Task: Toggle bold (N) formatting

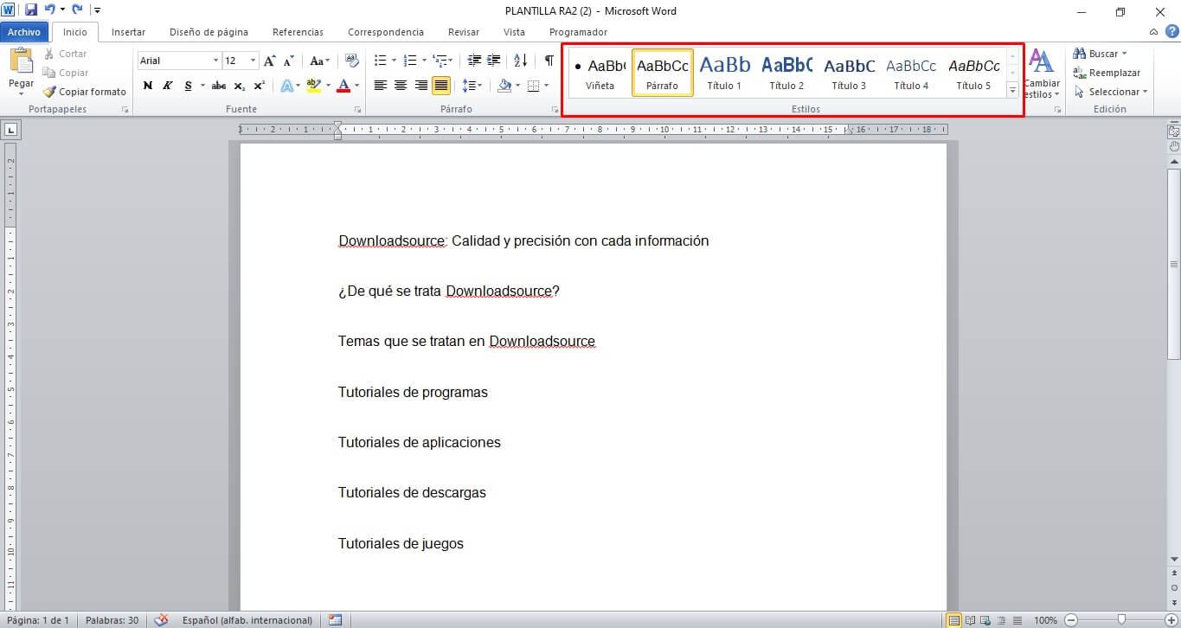Action: 147,86
